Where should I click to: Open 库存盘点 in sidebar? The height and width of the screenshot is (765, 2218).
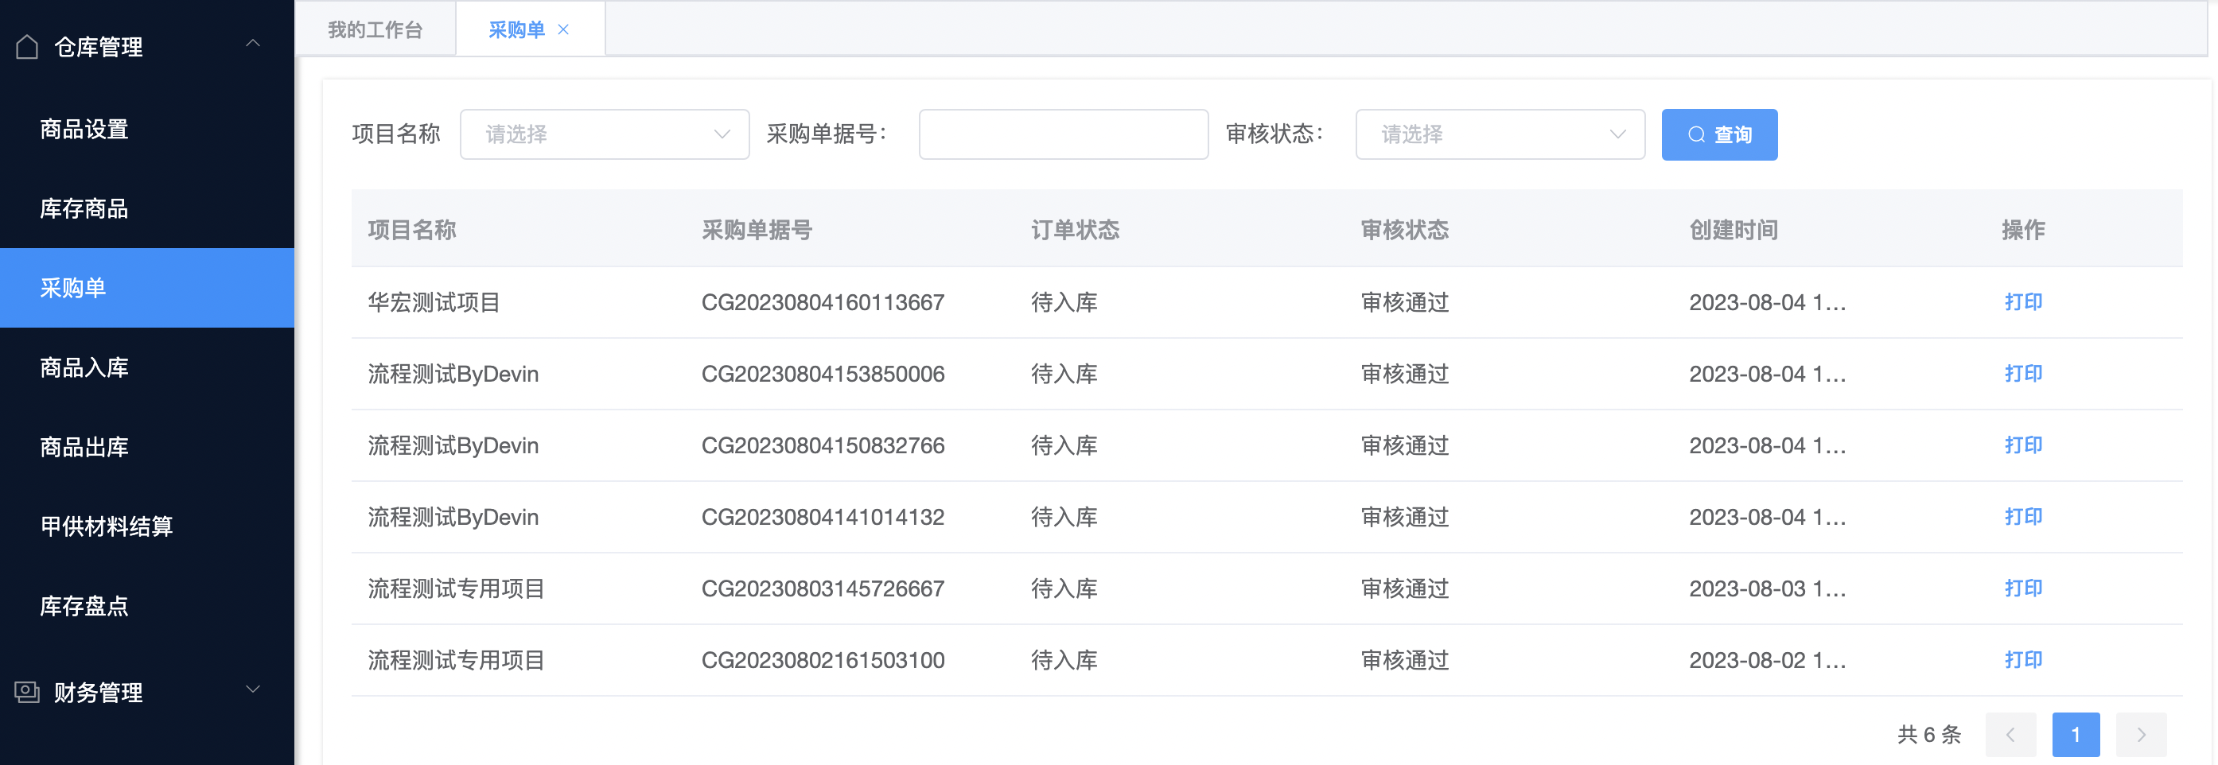pos(147,606)
